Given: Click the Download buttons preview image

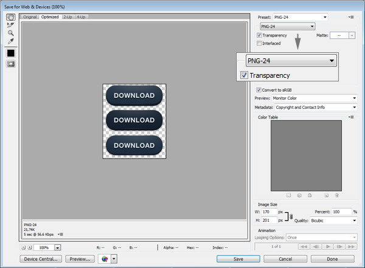Looking at the screenshot, I should (x=134, y=121).
